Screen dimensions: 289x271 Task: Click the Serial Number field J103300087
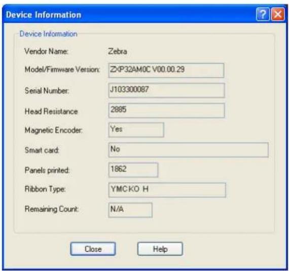click(166, 90)
